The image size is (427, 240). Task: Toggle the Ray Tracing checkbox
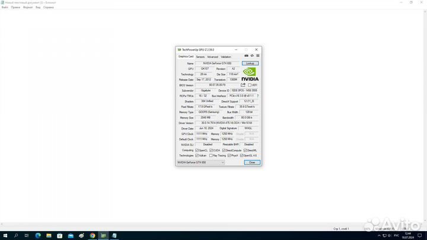(x=211, y=156)
